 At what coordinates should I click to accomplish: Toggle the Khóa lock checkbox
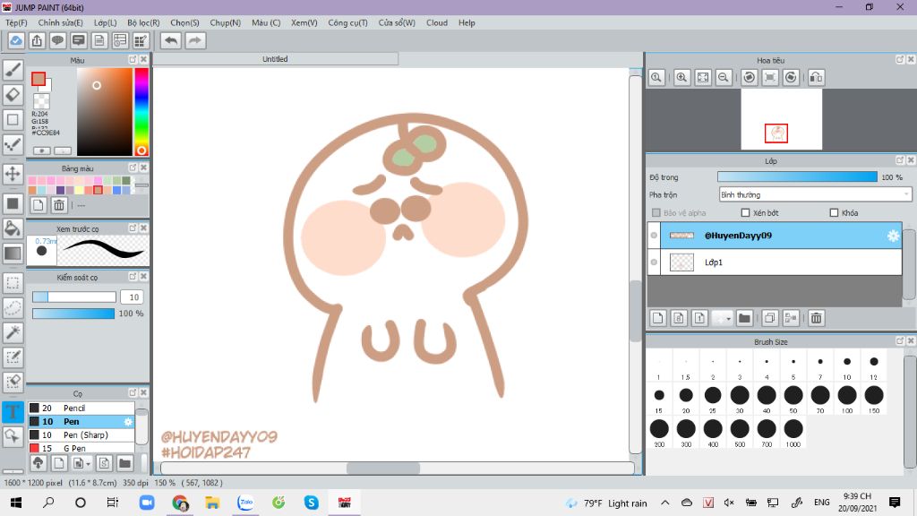coord(834,213)
